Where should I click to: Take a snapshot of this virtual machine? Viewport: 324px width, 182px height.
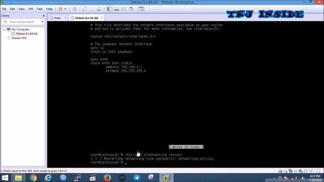pos(85,9)
